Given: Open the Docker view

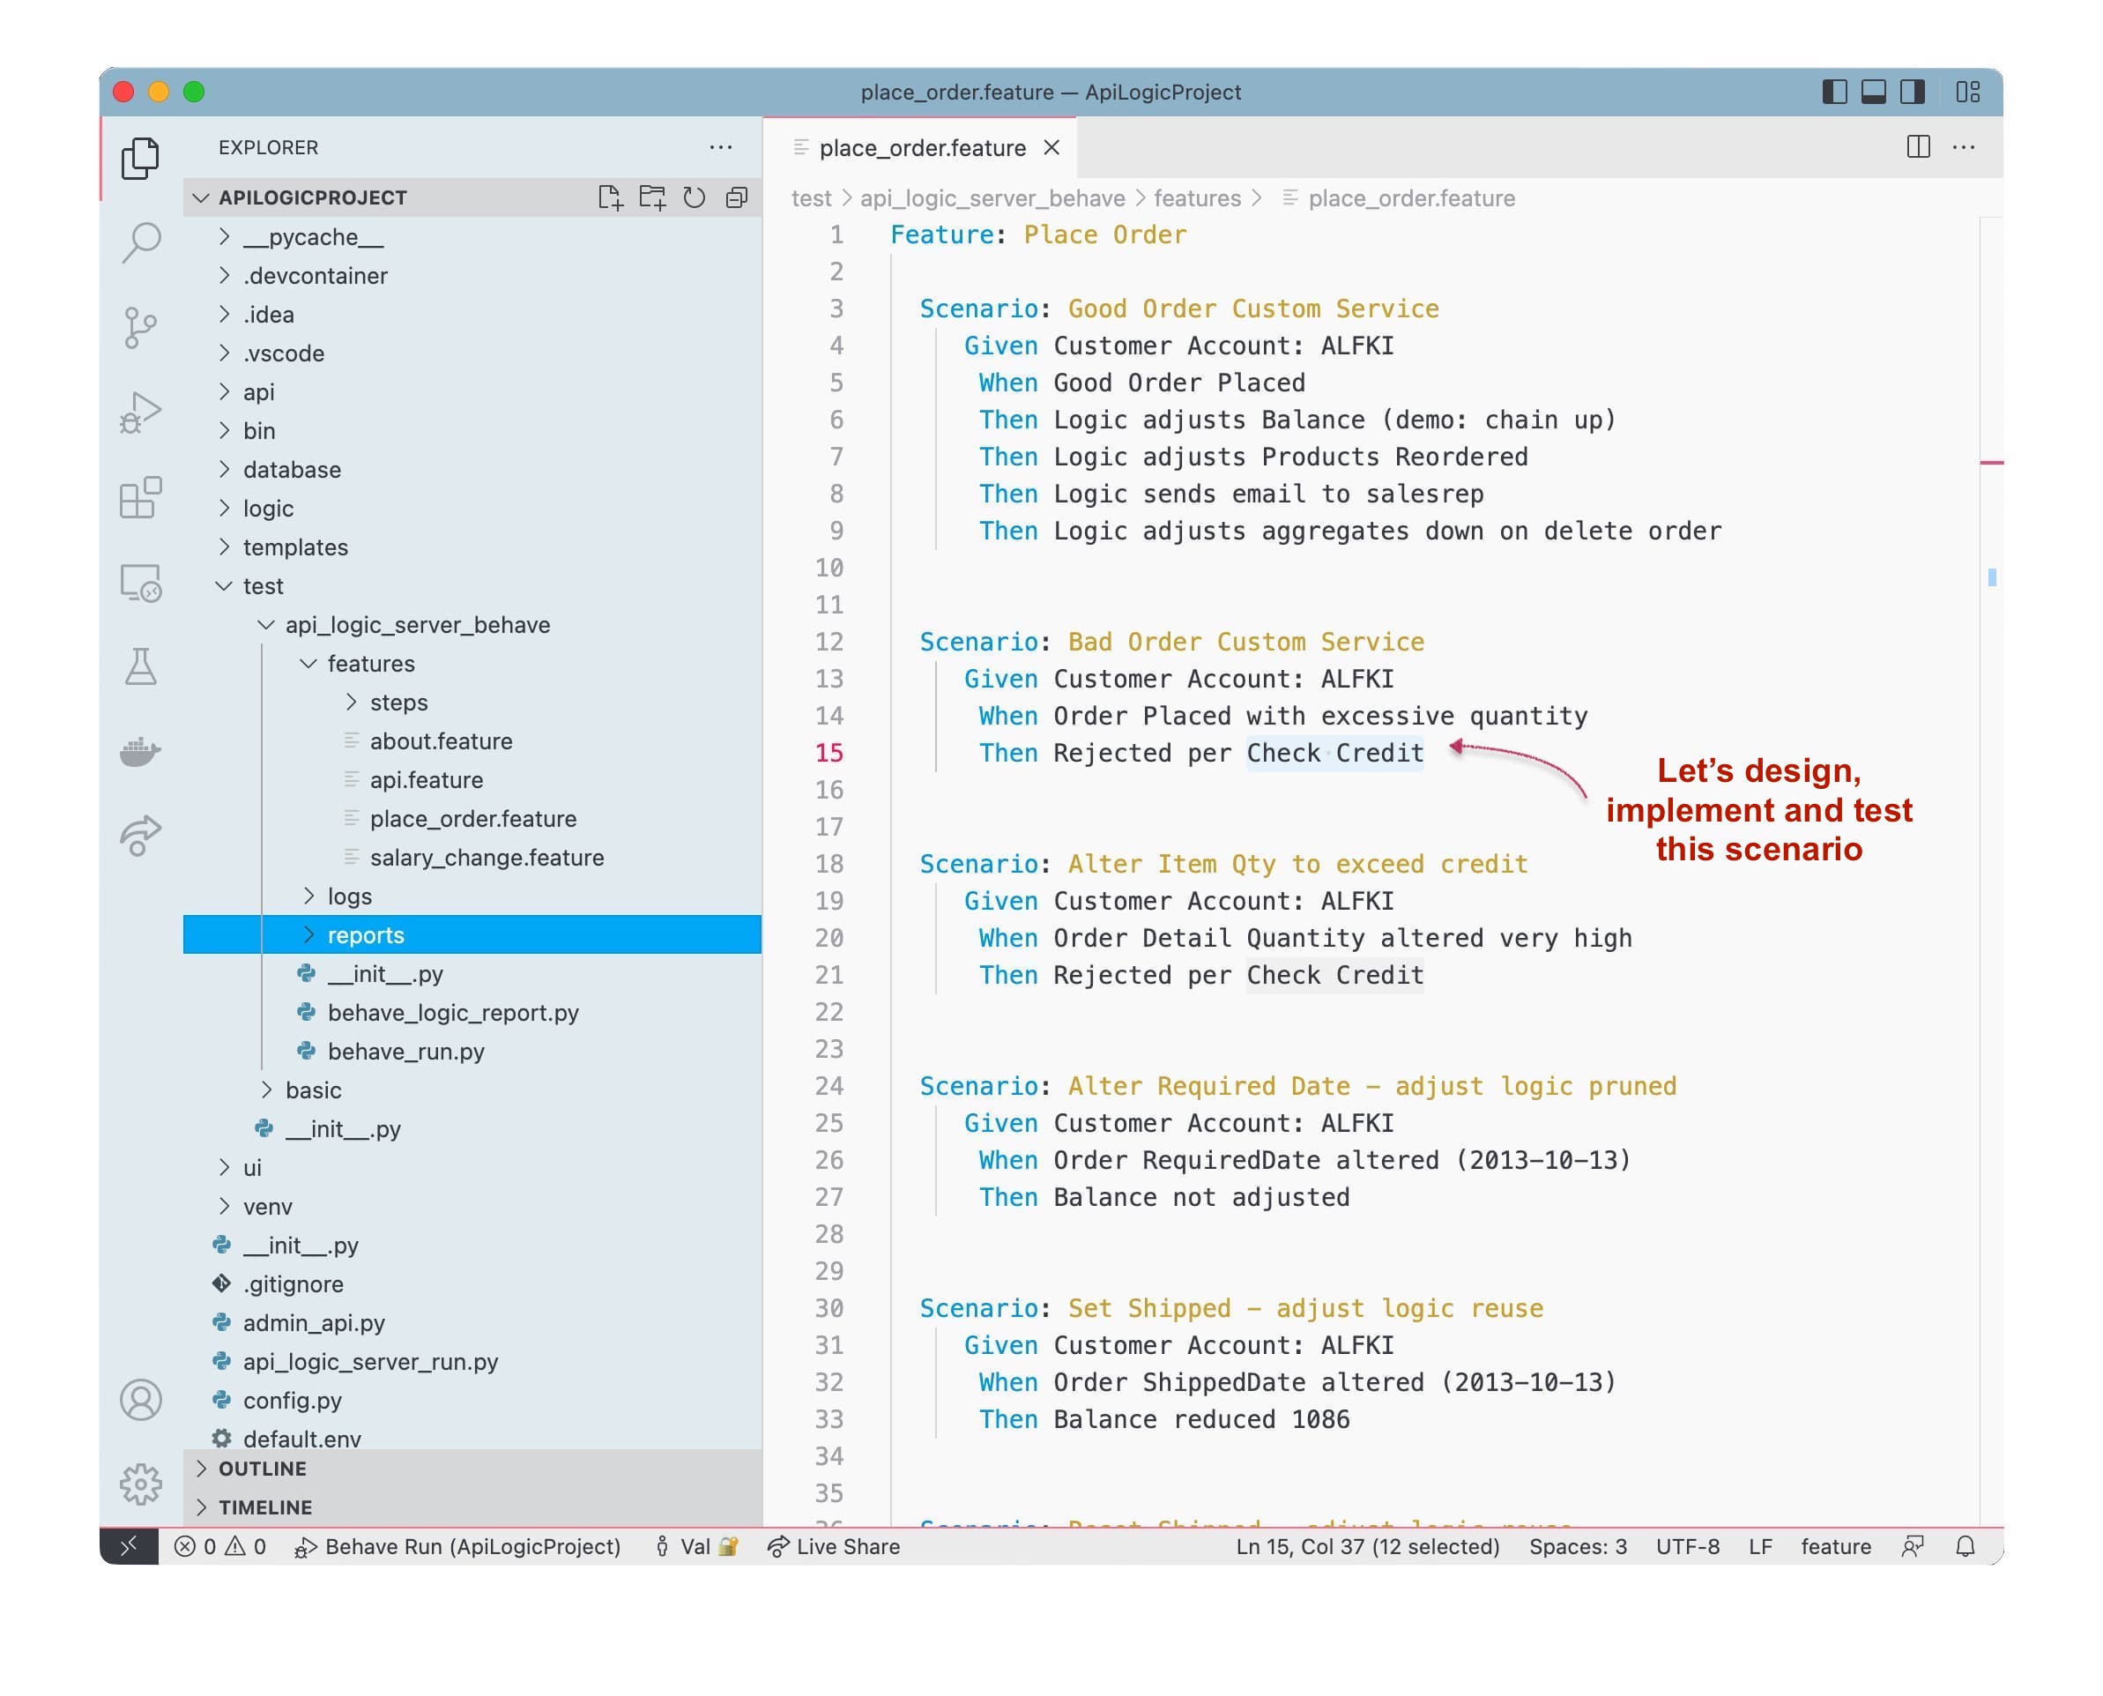Looking at the screenshot, I should click(x=141, y=751).
